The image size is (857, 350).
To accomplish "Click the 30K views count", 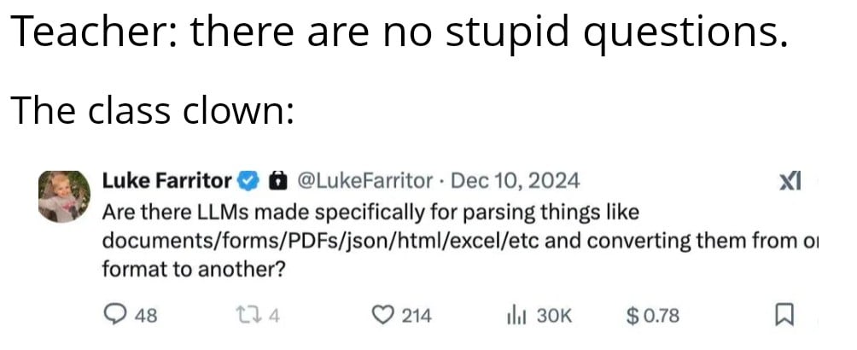I will click(552, 316).
